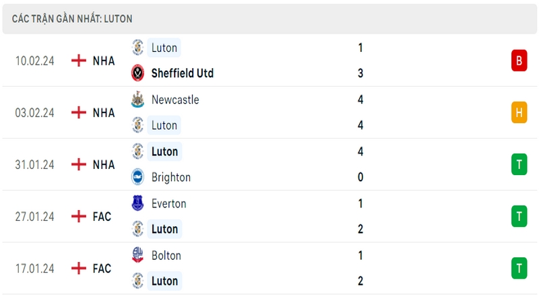This screenshot has width=539, height=303.
Task: Open the 31.01.24 match date row
Action: (269, 164)
